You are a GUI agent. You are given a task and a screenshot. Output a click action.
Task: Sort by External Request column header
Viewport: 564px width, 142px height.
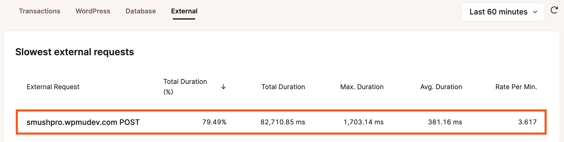[53, 87]
